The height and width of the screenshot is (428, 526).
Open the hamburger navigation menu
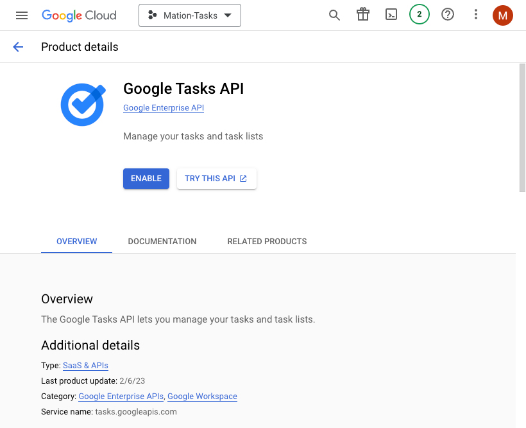[22, 15]
